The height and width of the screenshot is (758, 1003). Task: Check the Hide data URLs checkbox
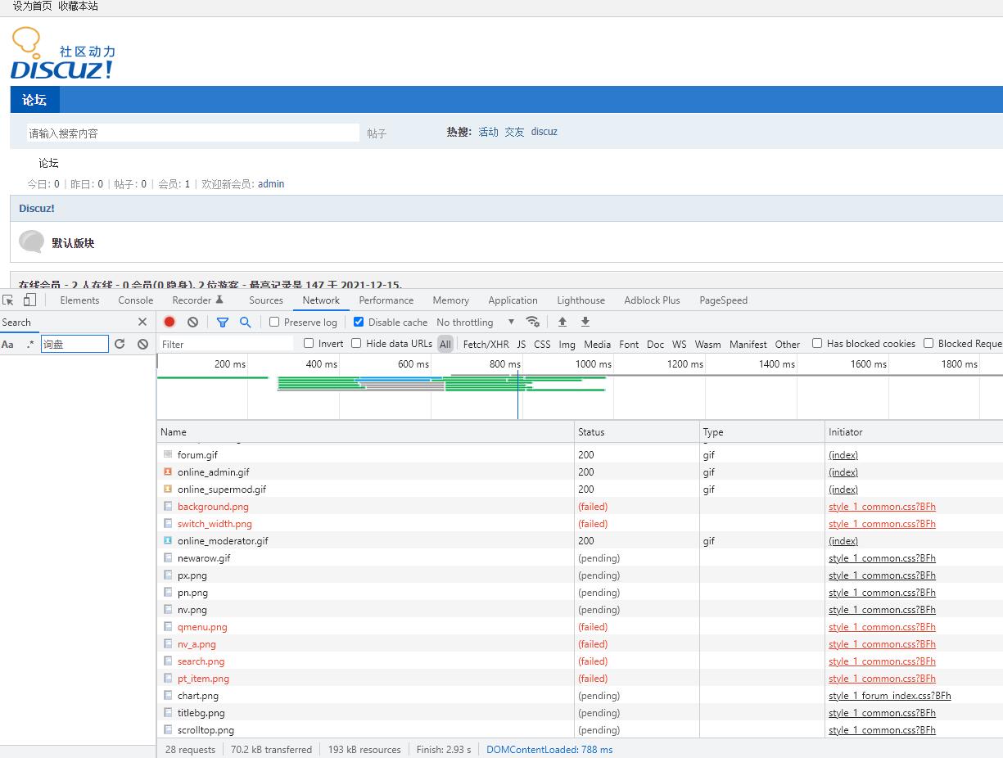coord(356,343)
